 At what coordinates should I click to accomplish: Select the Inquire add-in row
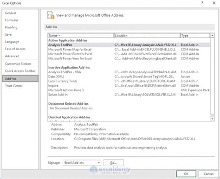129,85
